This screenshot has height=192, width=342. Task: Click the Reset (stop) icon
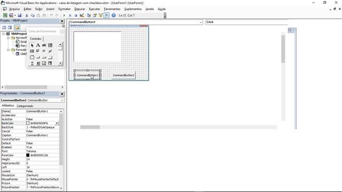(76, 15)
